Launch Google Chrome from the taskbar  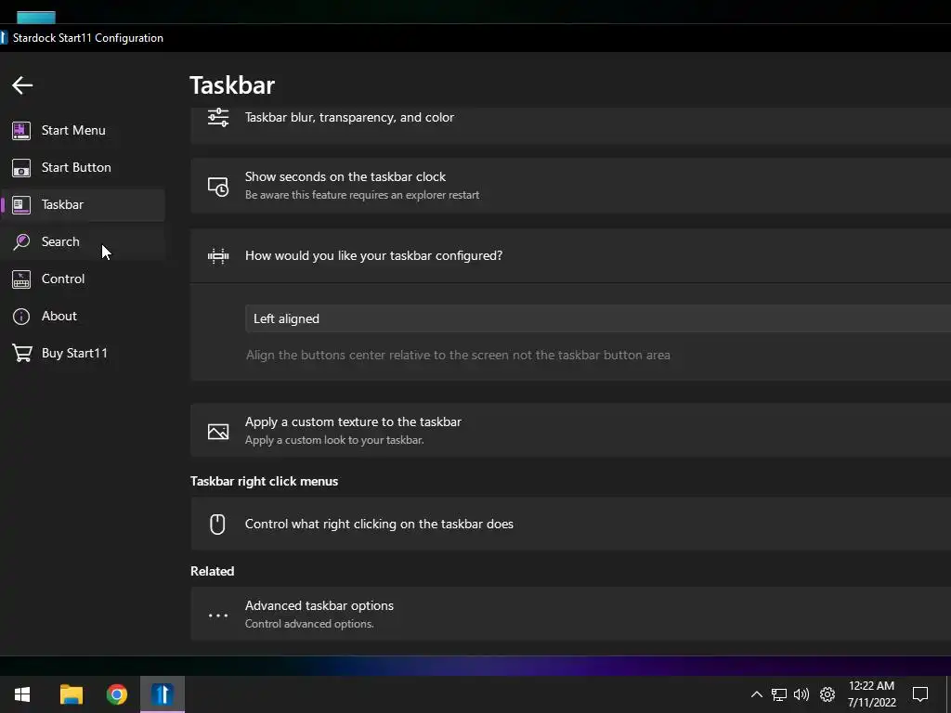click(117, 694)
